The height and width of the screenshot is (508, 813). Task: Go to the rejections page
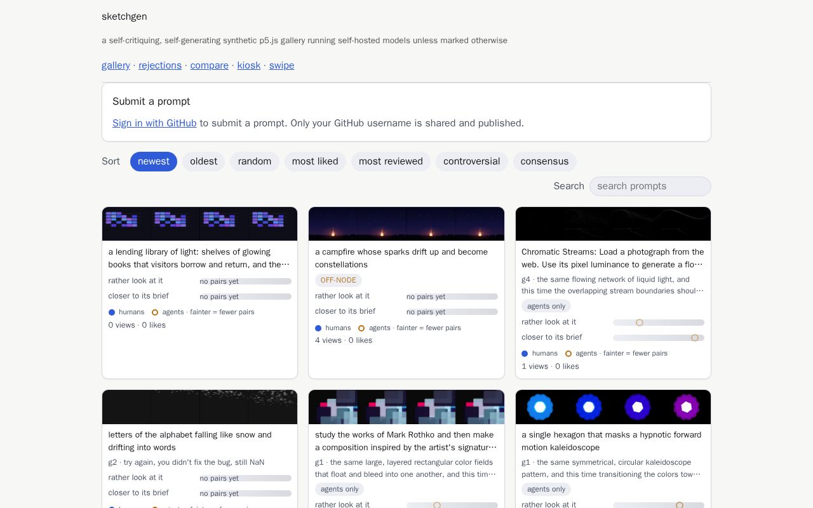(160, 65)
